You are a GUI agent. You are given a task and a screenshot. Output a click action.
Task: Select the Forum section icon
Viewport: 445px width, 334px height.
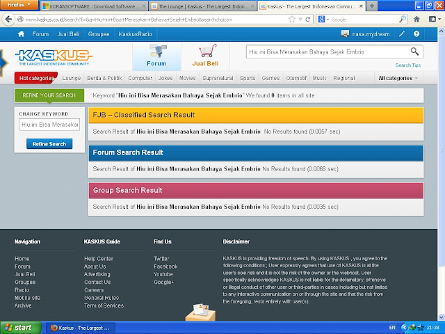click(x=156, y=56)
